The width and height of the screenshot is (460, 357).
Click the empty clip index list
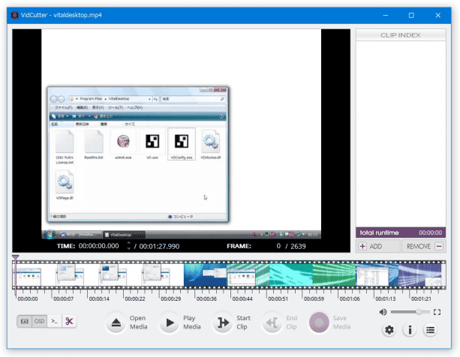401,134
